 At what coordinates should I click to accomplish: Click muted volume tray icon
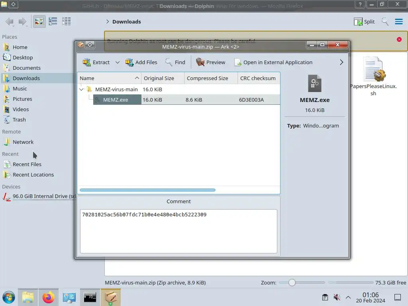click(x=337, y=297)
